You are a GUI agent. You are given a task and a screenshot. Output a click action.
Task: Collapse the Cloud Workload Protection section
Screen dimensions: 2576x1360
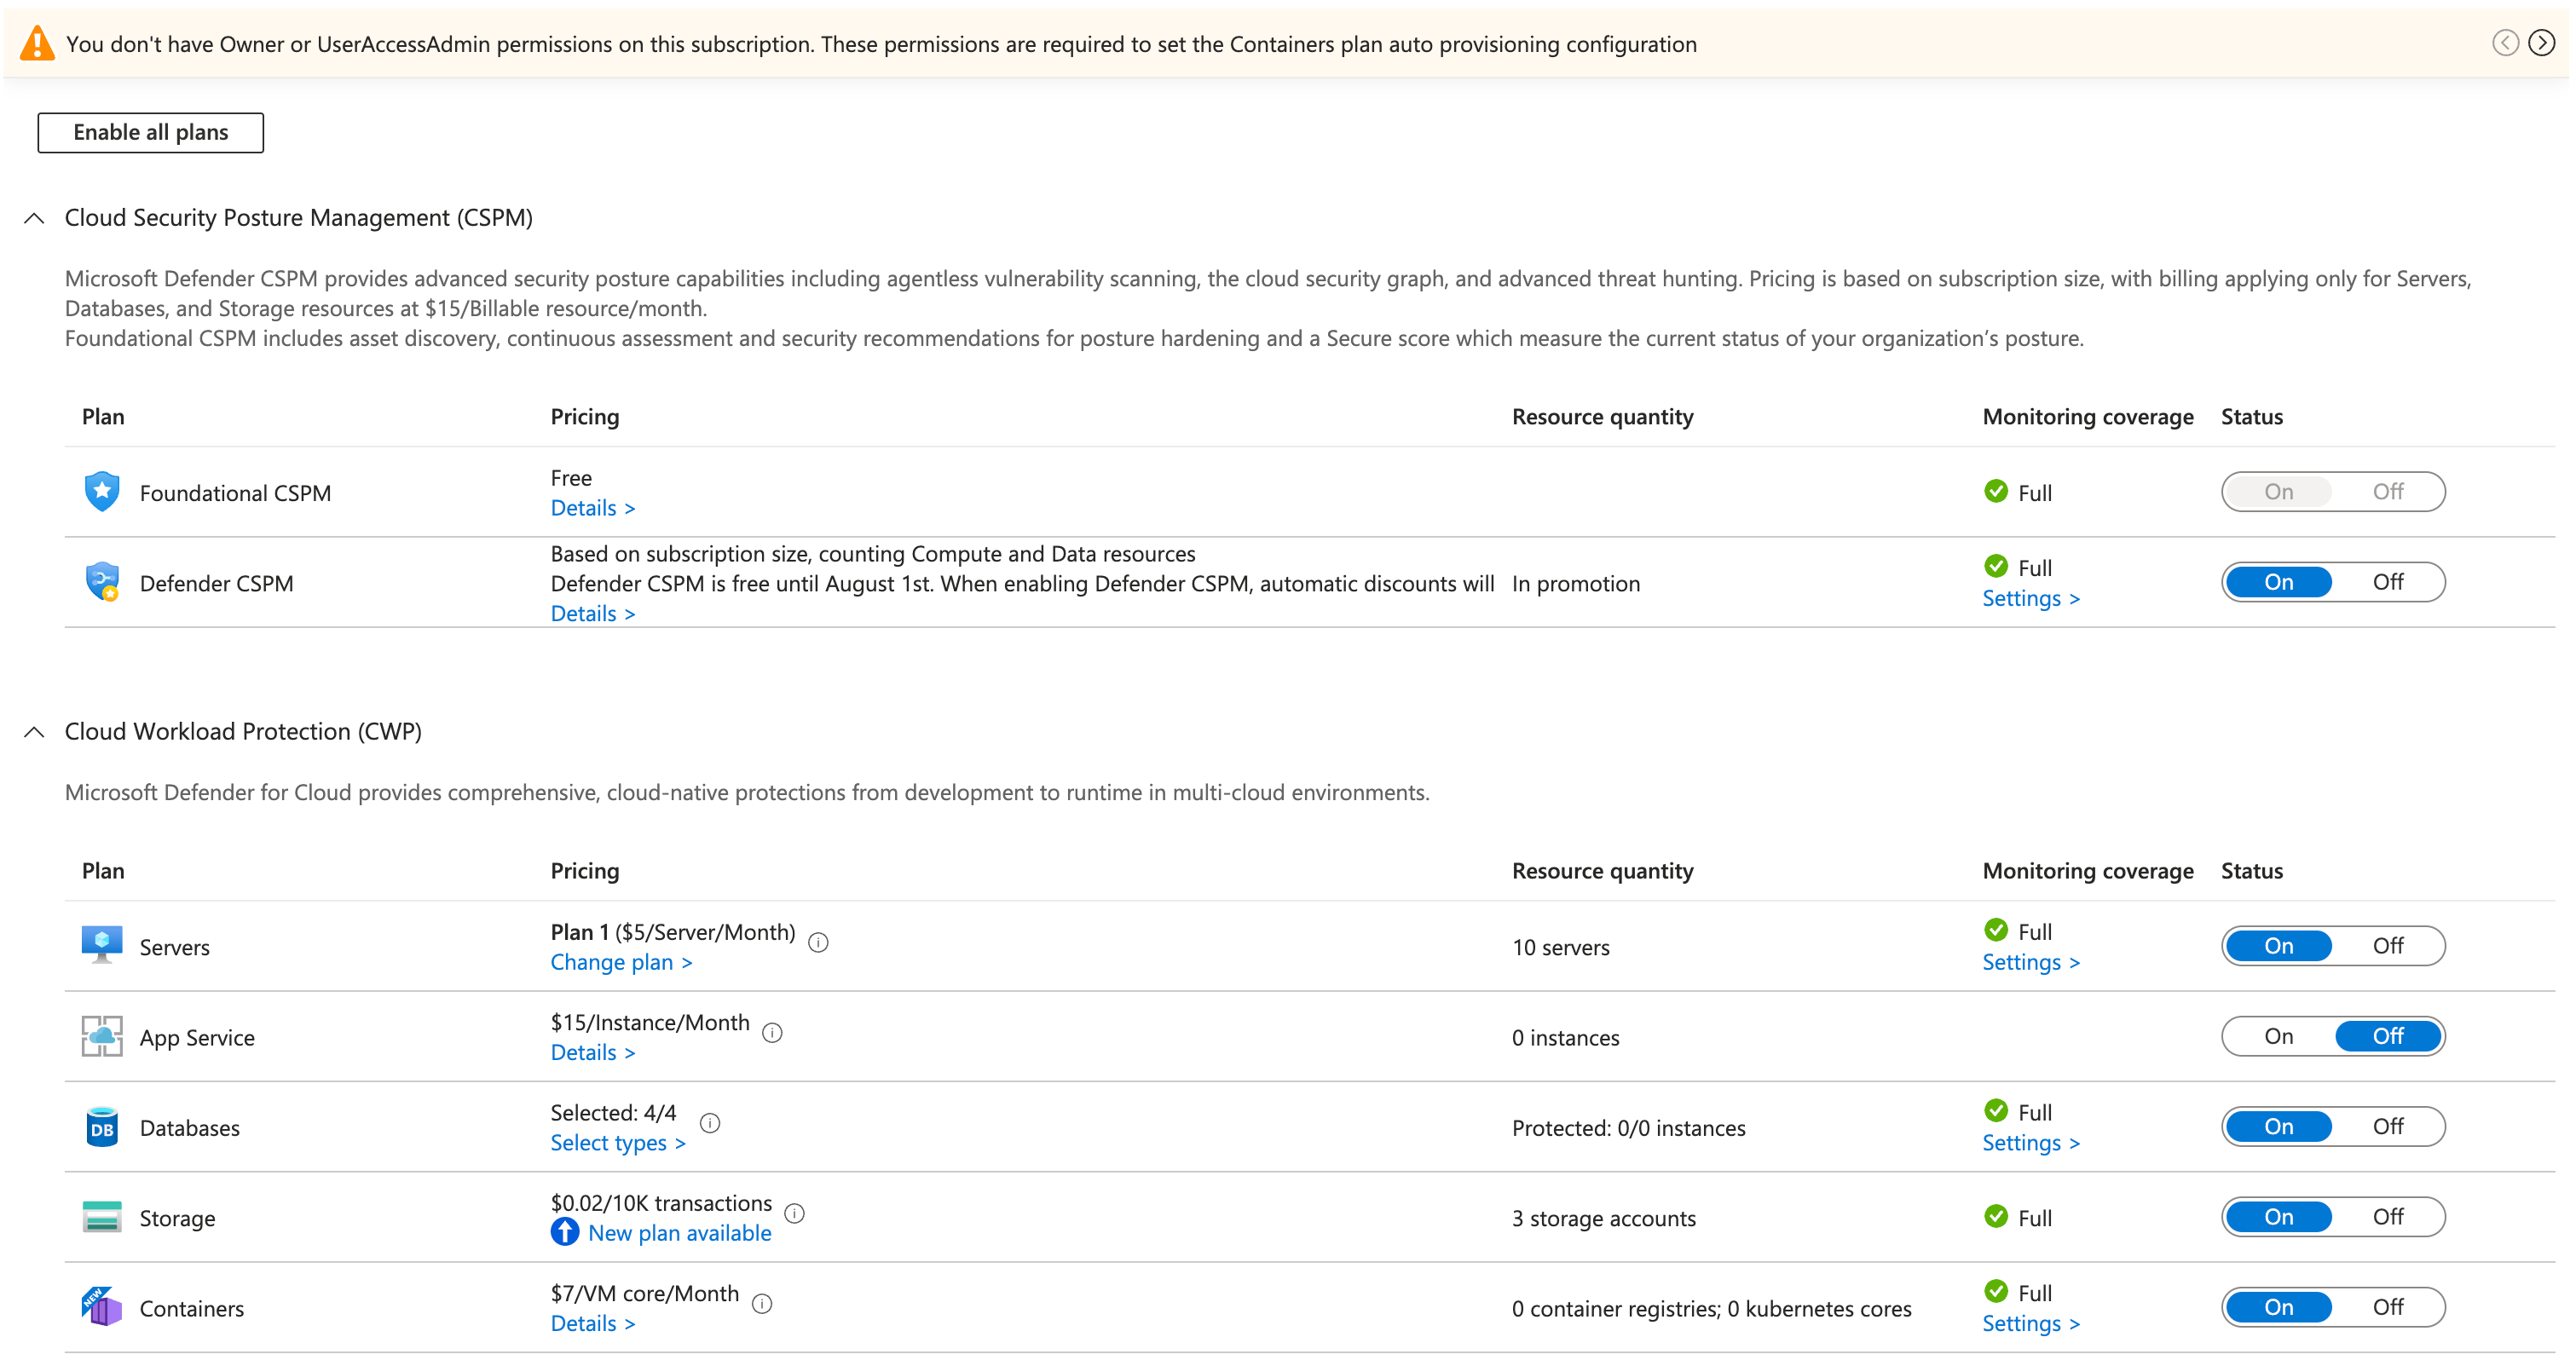34,732
